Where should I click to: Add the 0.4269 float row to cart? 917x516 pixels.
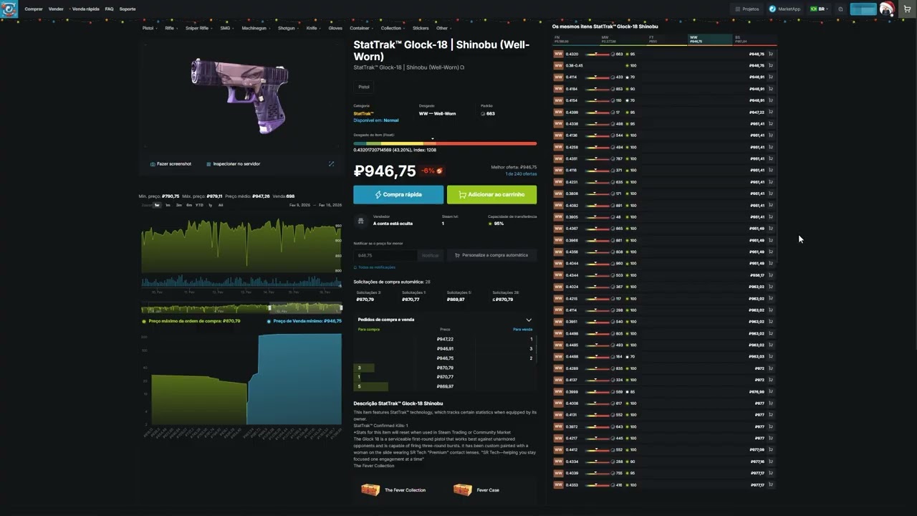771,368
